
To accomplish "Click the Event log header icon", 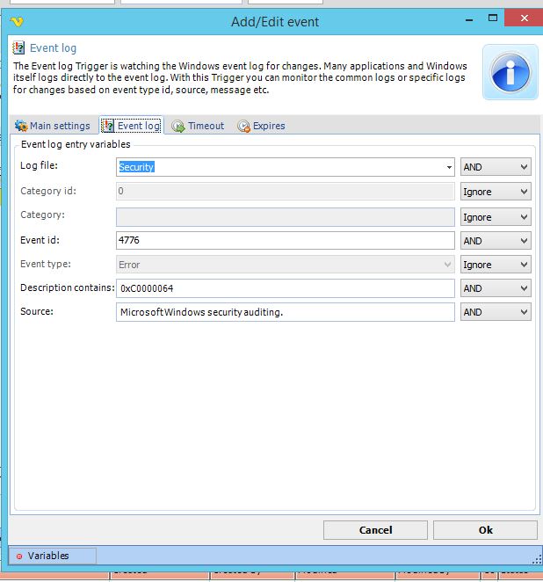I will [19, 48].
